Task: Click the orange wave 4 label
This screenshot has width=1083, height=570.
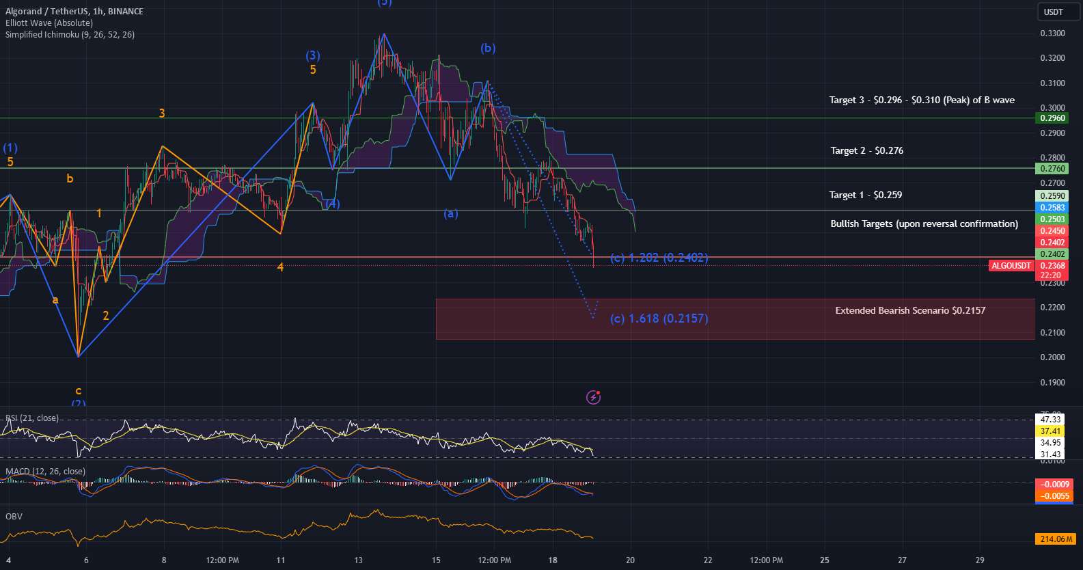Action: (x=280, y=267)
